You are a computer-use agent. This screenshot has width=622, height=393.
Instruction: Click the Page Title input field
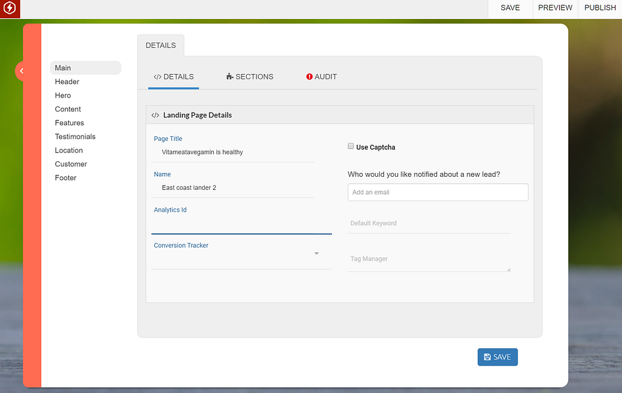tap(233, 153)
